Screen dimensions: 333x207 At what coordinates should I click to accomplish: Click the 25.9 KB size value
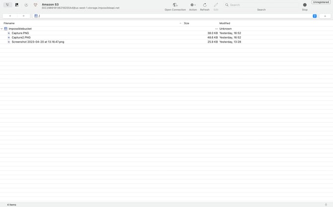click(x=212, y=42)
